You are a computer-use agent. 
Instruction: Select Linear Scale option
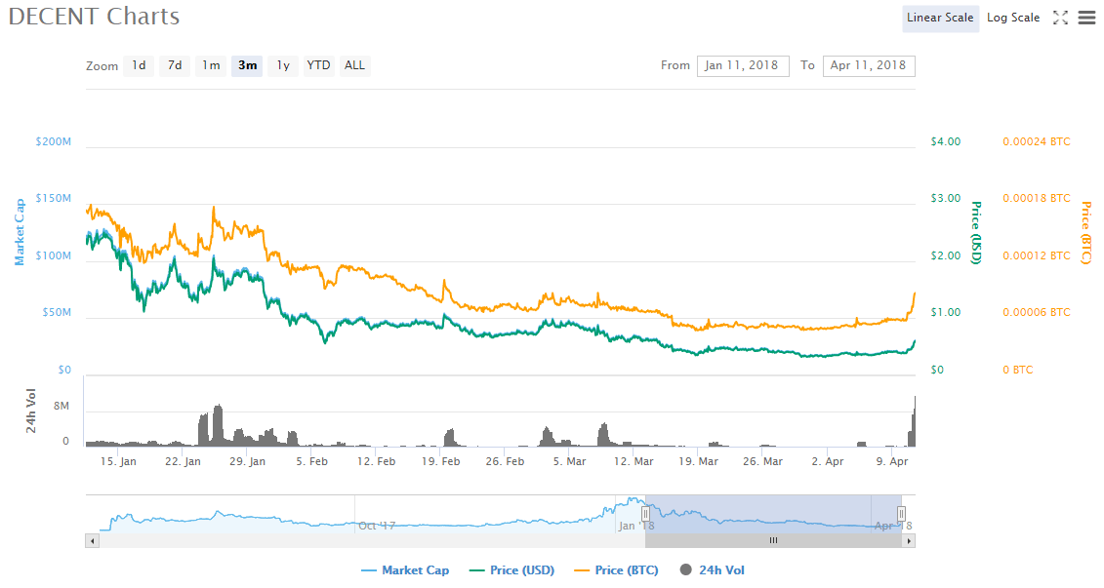point(939,18)
